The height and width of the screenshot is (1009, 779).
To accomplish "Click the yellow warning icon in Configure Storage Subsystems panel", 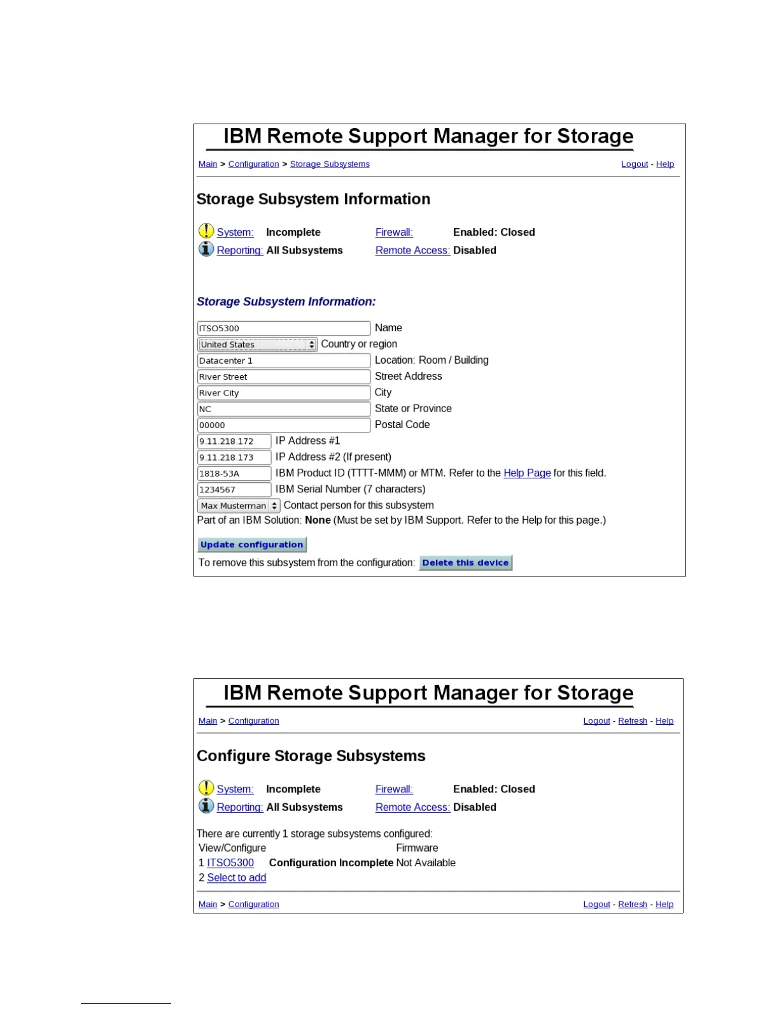I will 206,787.
